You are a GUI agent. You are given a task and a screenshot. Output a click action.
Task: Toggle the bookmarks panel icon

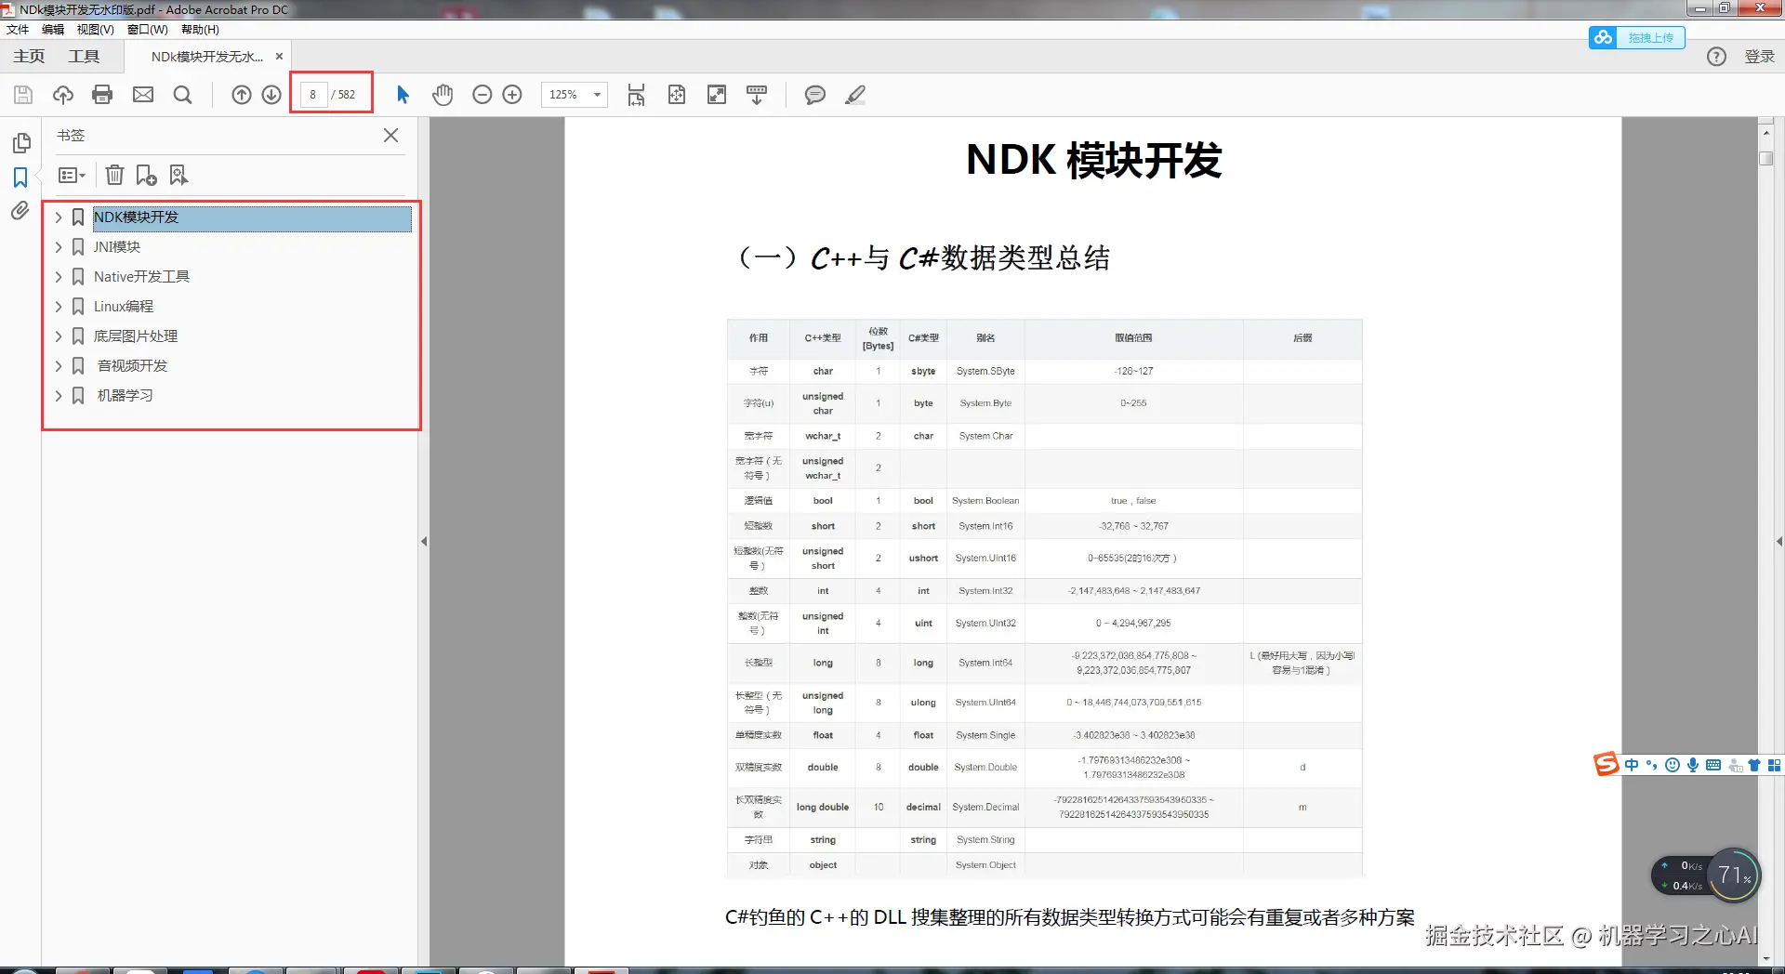coord(20,178)
